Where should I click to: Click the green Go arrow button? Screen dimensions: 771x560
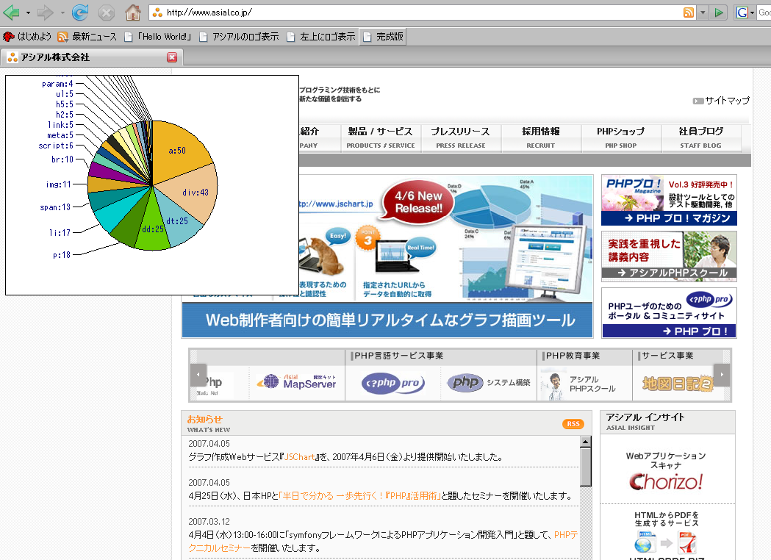719,12
